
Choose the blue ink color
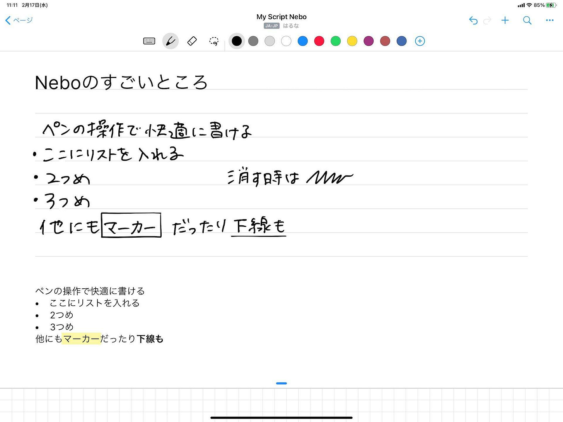pos(303,41)
